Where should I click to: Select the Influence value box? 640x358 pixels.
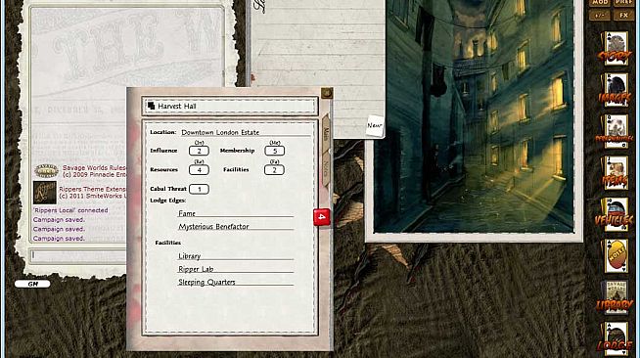[199, 151]
